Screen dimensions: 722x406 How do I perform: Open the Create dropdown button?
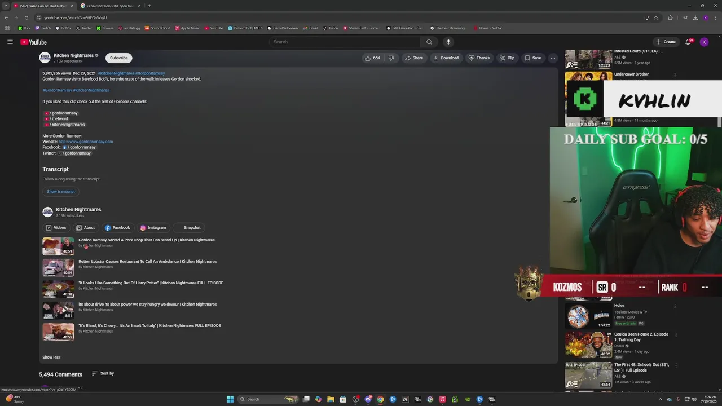tap(666, 42)
